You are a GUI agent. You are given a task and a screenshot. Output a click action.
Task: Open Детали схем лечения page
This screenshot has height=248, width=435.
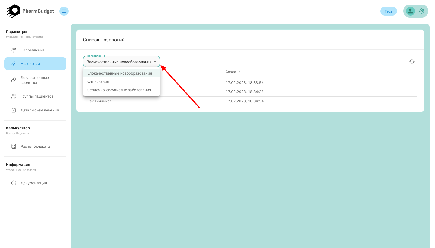[35, 110]
